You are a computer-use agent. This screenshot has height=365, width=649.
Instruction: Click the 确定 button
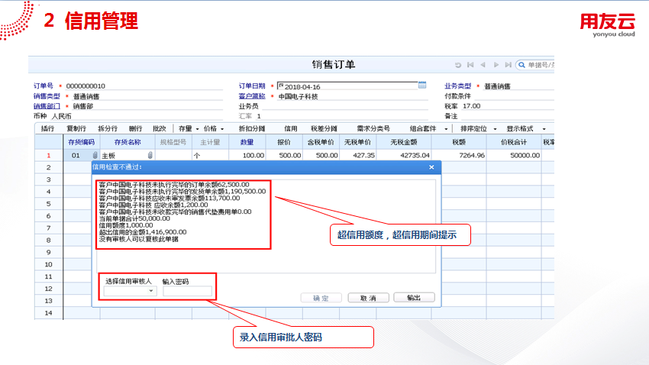321,298
